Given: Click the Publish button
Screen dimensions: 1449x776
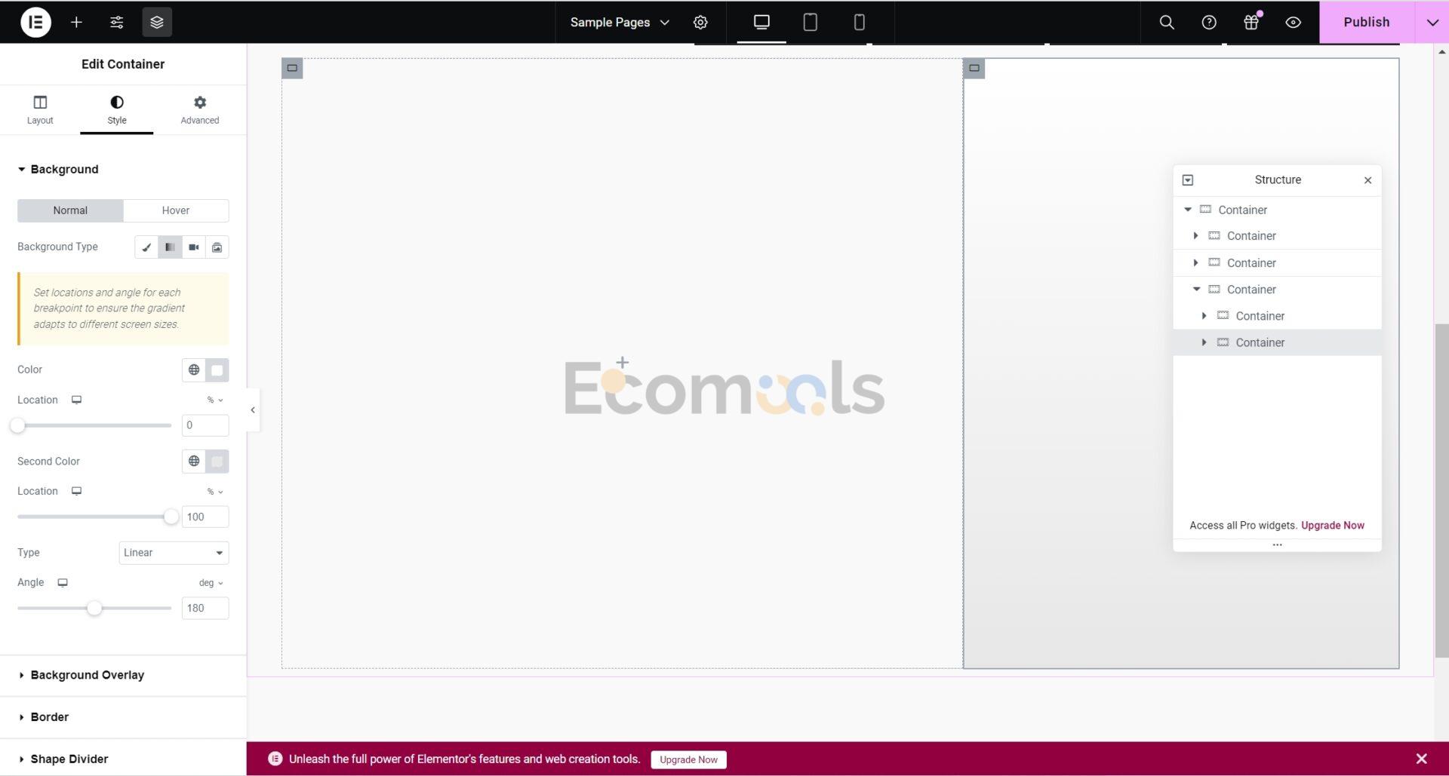Looking at the screenshot, I should tap(1367, 22).
